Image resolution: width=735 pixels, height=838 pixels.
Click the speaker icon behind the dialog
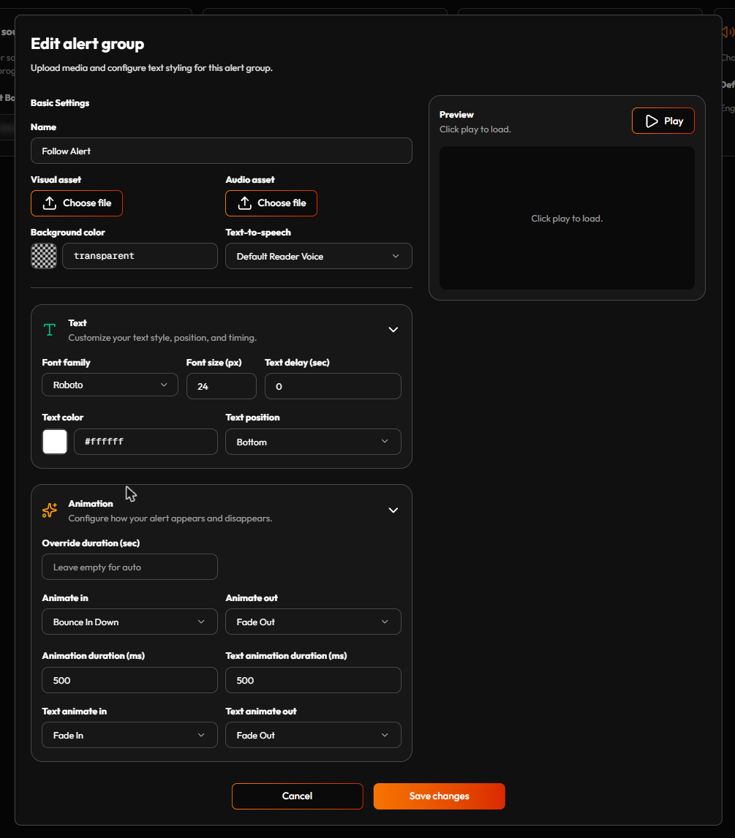click(728, 32)
